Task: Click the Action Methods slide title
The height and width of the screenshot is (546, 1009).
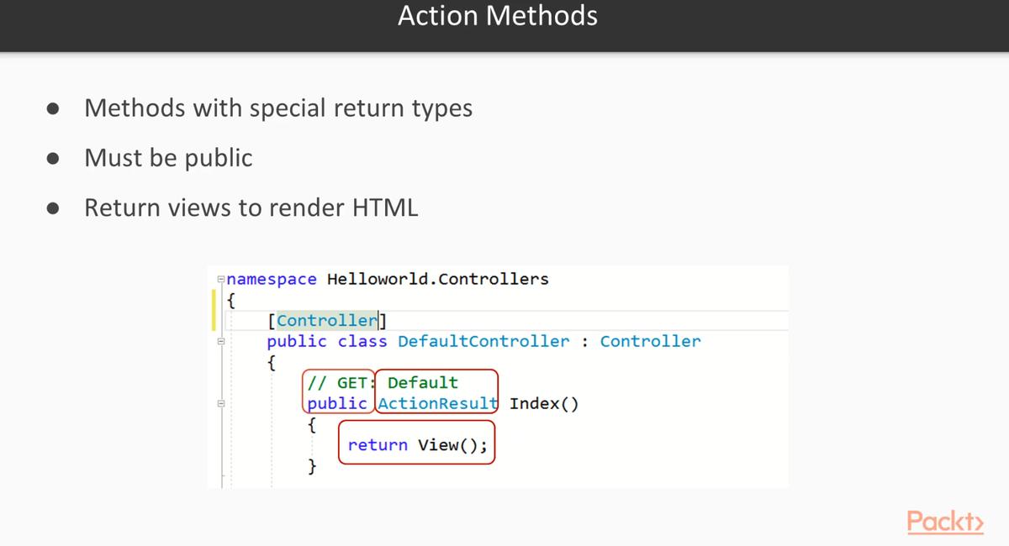Action: point(498,16)
